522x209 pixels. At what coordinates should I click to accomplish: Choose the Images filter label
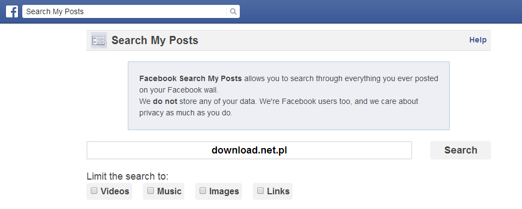tap(224, 192)
